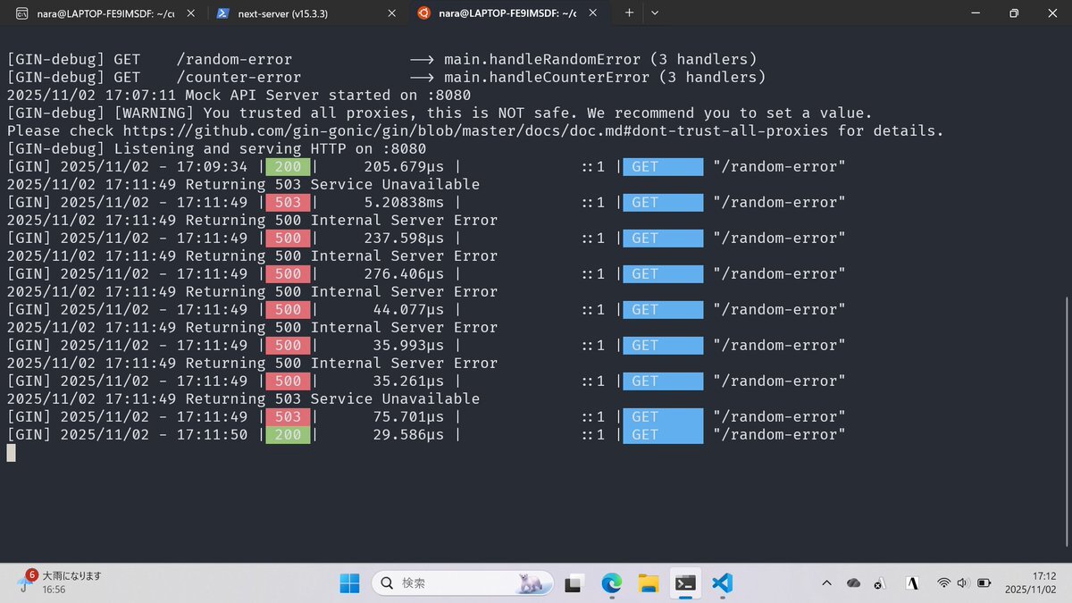Launch Microsoft Edge from the taskbar
Screen dimensions: 1072x603
[611, 583]
